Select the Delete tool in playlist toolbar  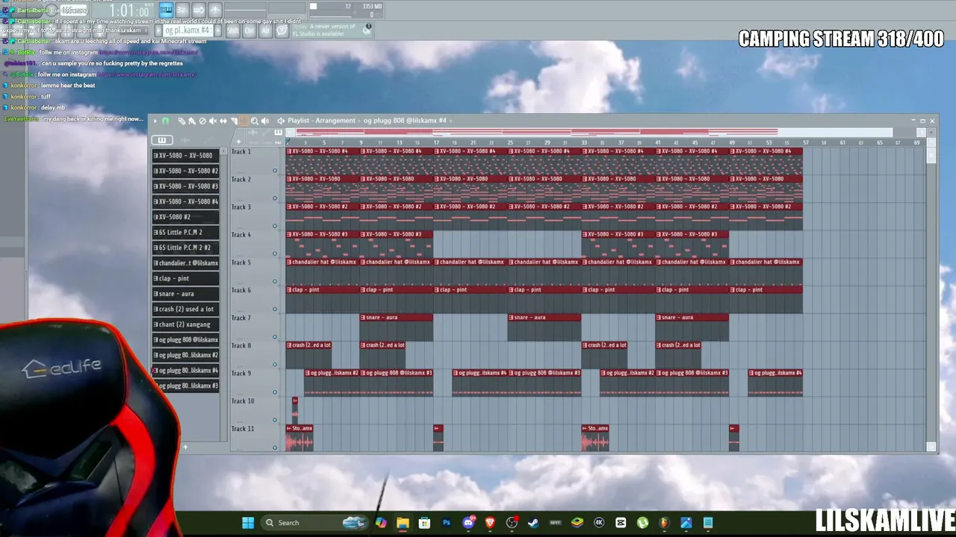[x=202, y=121]
